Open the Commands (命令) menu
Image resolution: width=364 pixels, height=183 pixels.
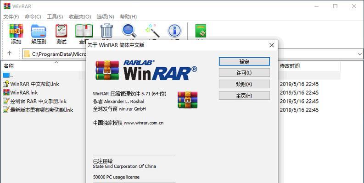33,16
